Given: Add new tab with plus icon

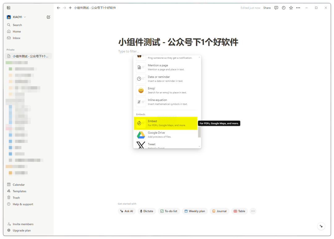Looking at the screenshot, I should (70, 8).
